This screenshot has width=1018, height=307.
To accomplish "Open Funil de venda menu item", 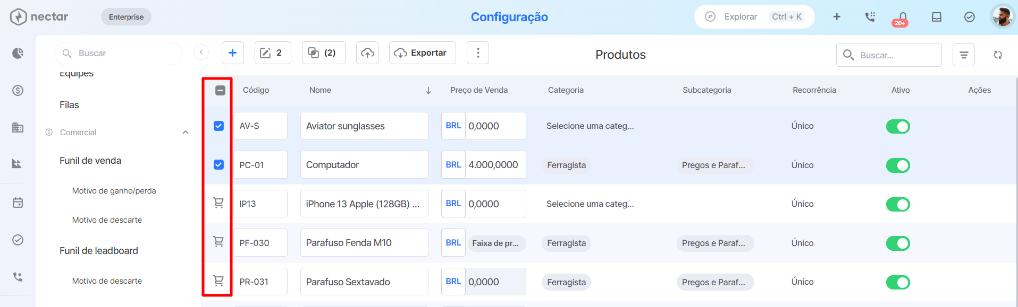I will pyautogui.click(x=90, y=161).
